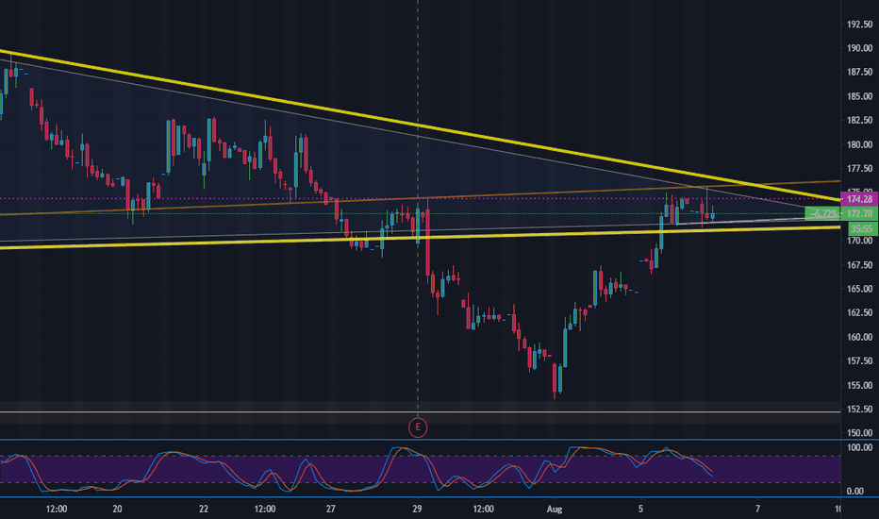
Task: Click the 150.00 price axis label
Action: pos(859,433)
